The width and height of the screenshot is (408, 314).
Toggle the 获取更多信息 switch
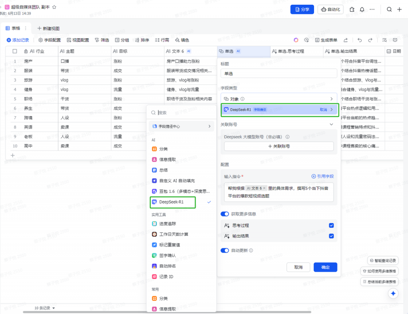coord(225,214)
